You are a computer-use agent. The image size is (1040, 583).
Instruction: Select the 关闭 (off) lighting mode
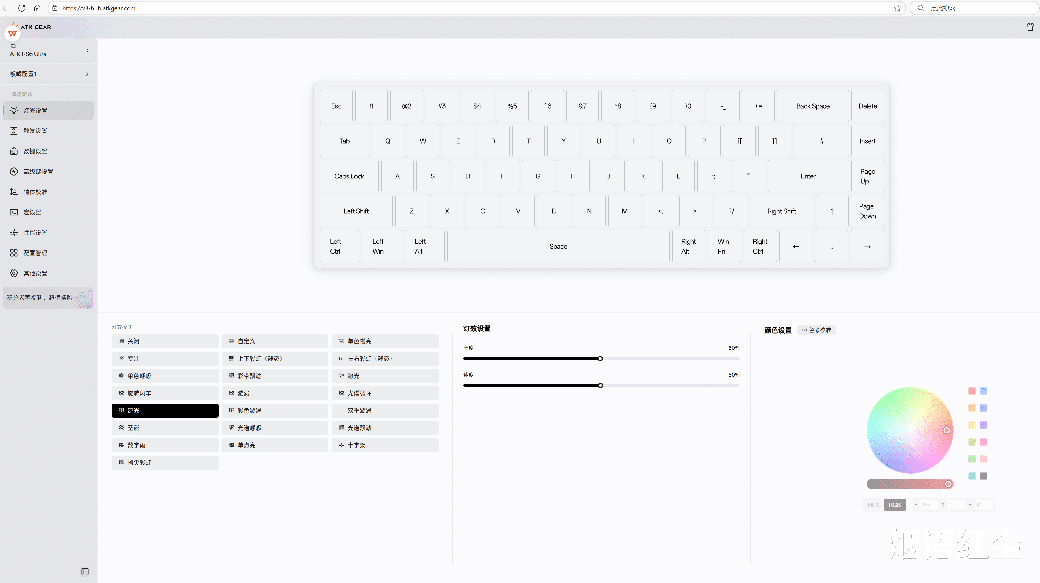click(x=165, y=341)
